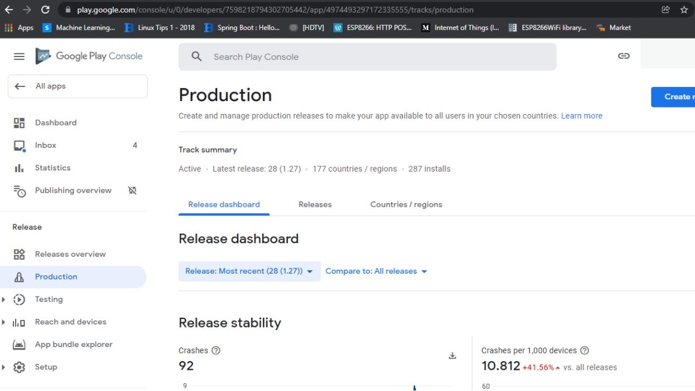This screenshot has height=391, width=695.
Task: Click the +41.56% change value
Action: [538, 368]
